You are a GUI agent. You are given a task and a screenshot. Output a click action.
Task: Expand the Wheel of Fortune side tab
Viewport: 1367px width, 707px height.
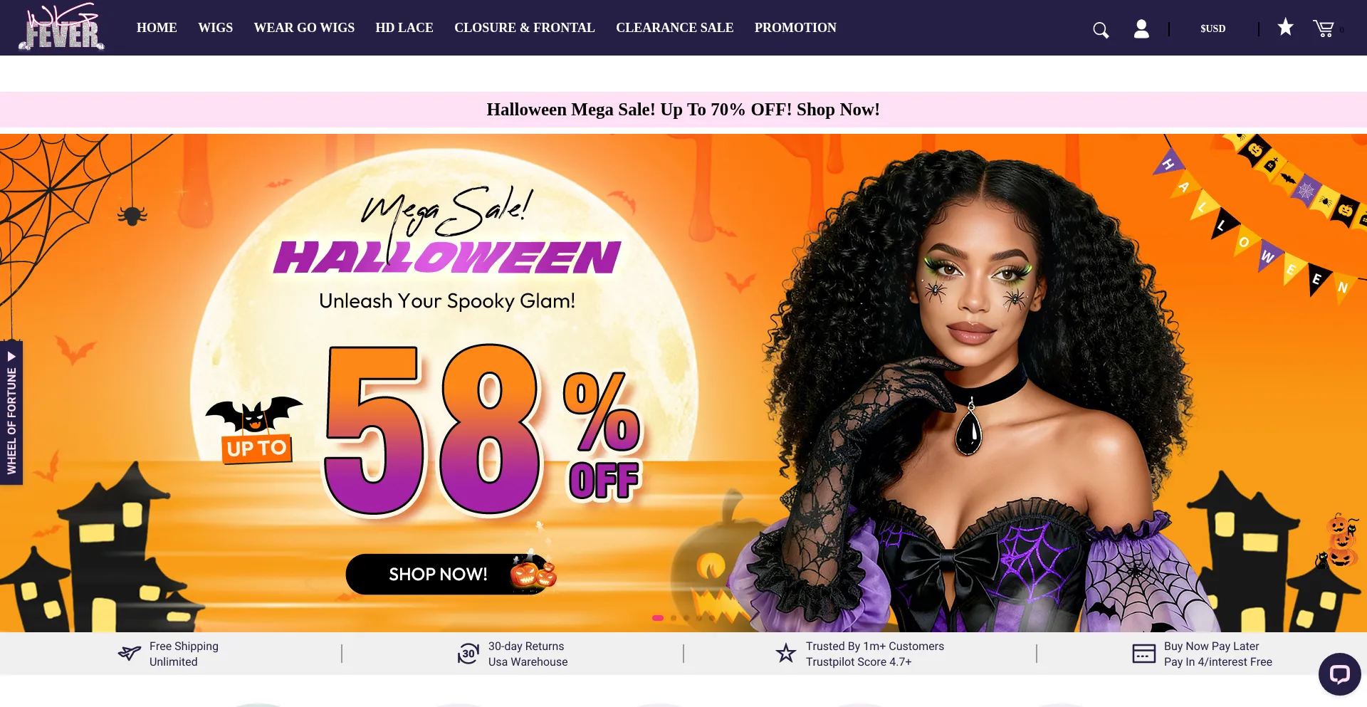point(11,413)
